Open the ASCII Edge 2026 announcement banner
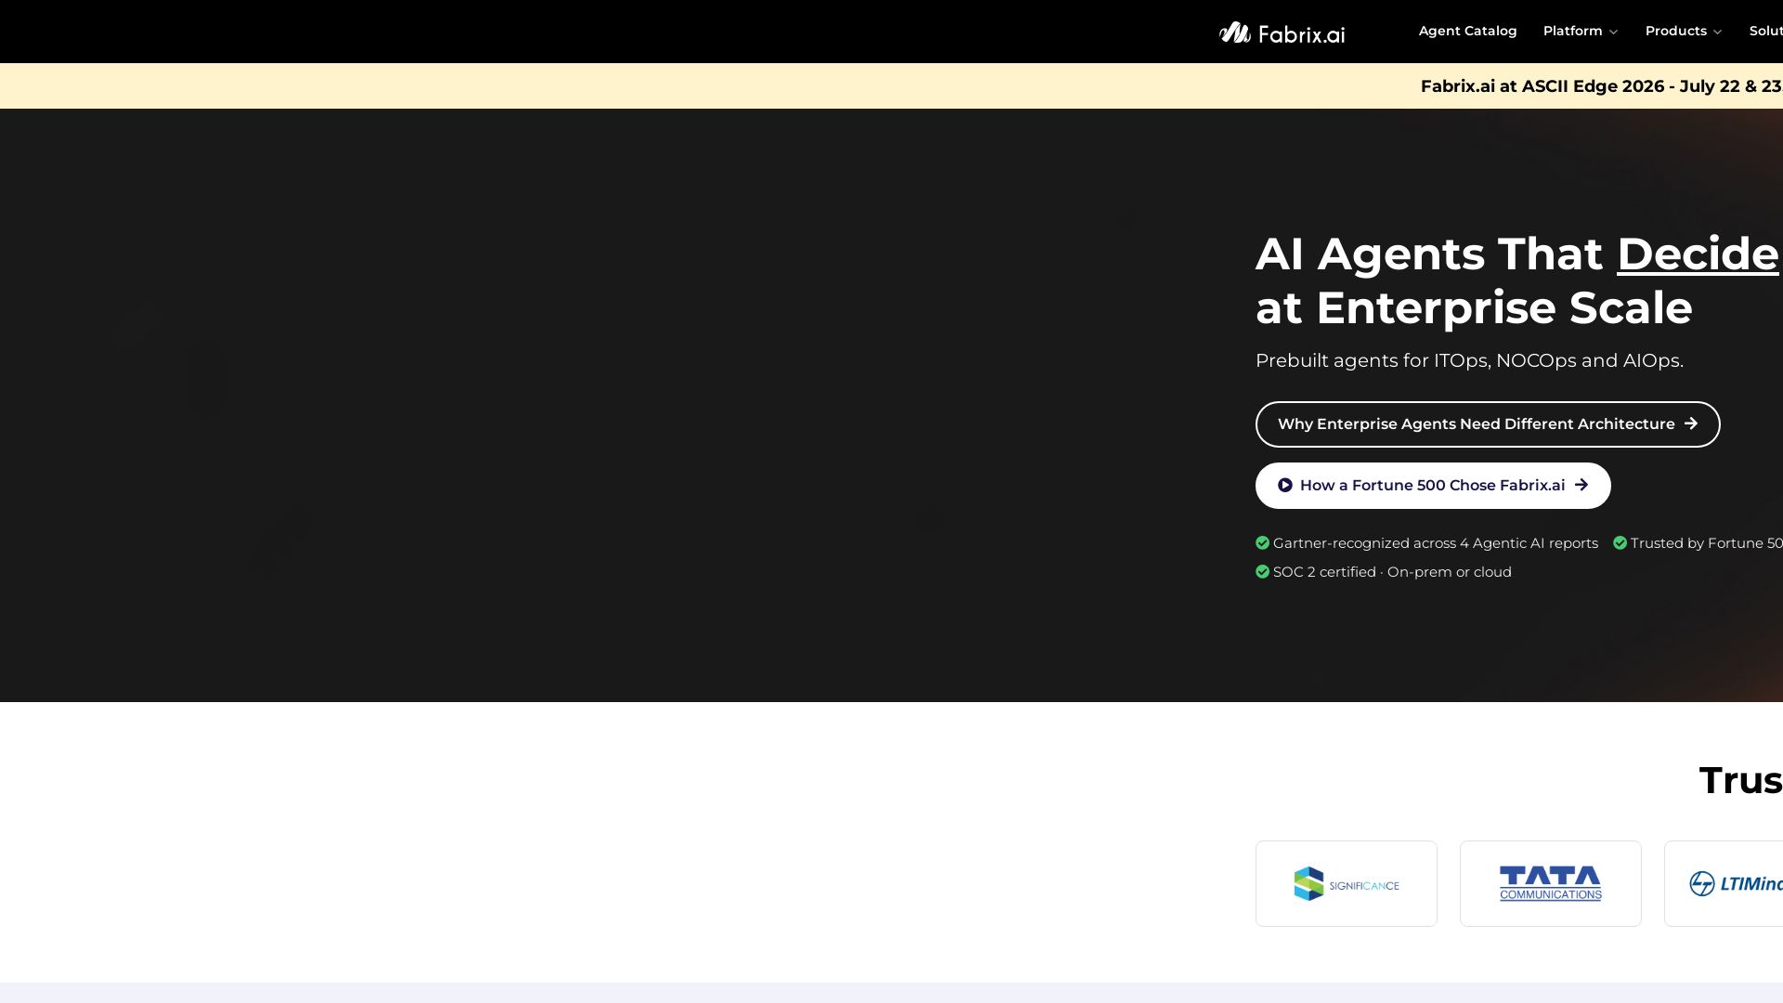1783x1003 pixels. [x=1601, y=86]
